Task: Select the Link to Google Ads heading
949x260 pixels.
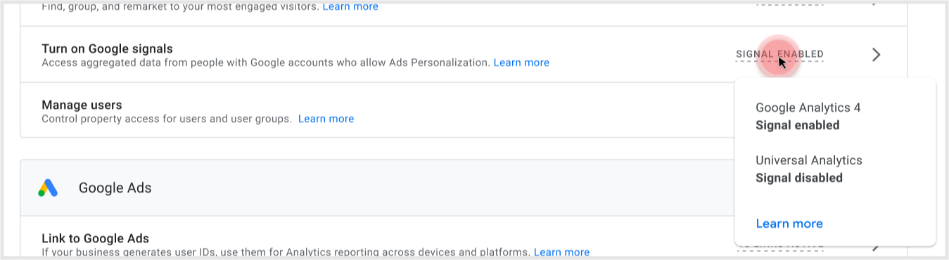Action: [x=95, y=238]
